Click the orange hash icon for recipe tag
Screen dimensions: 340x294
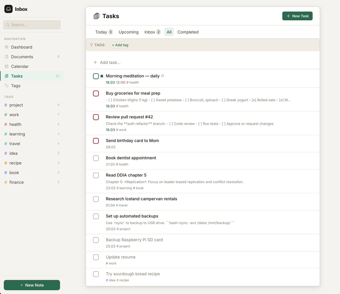[6, 163]
